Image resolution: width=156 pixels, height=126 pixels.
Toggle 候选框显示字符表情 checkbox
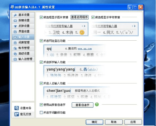tap(93, 17)
